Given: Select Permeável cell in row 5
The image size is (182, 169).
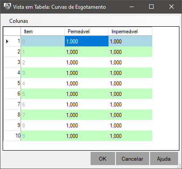Looking at the screenshot, I should pyautogui.click(x=87, y=83).
